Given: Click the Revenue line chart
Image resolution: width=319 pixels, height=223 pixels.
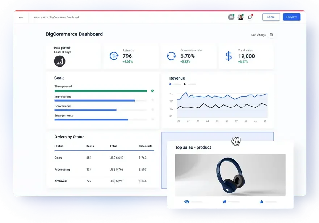Looking at the screenshot, I should tap(222, 104).
